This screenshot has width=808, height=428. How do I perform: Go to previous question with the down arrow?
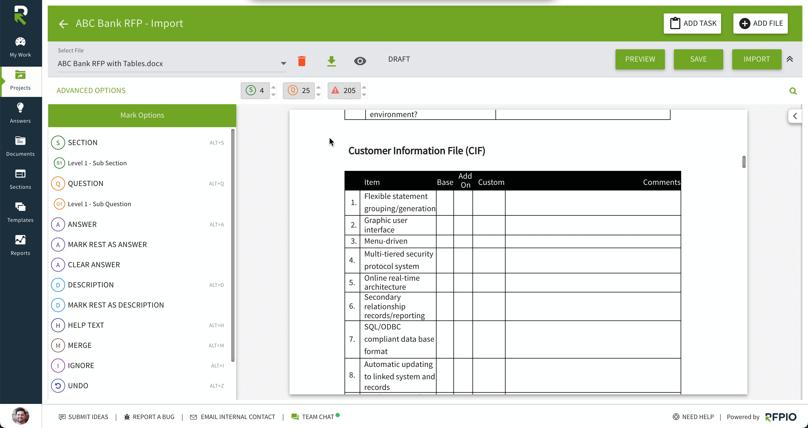pos(319,95)
